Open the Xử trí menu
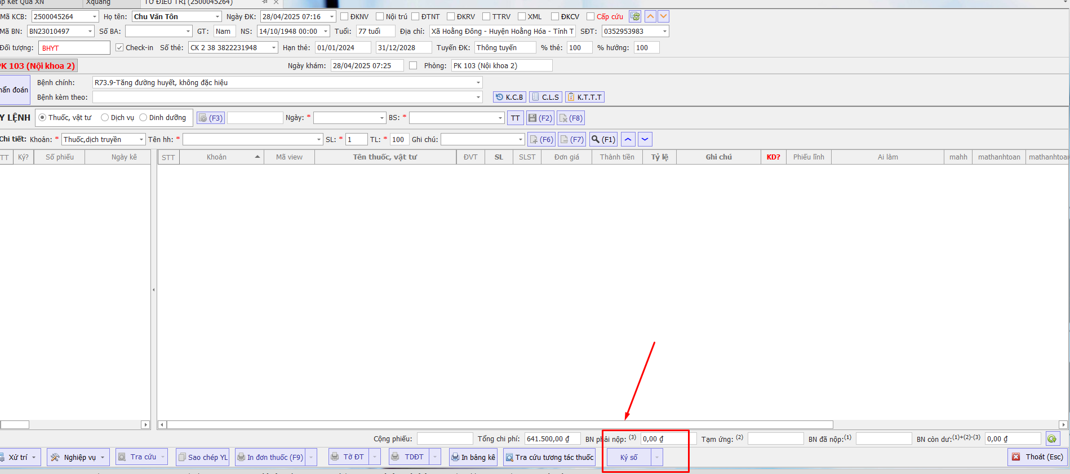Image resolution: width=1070 pixels, height=474 pixels. coord(19,457)
